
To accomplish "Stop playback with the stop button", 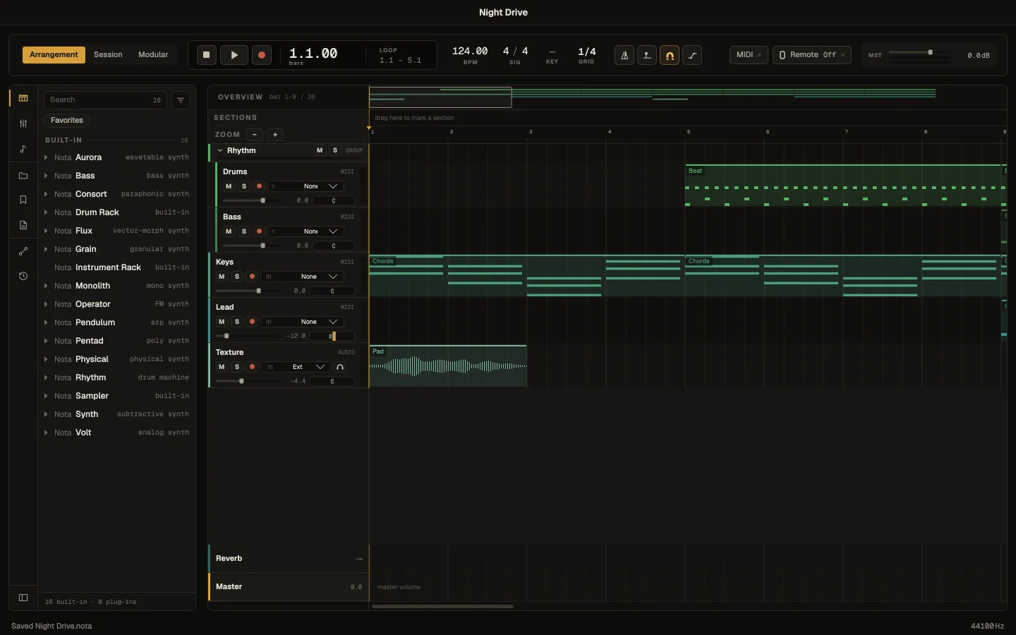I will 207,54.
